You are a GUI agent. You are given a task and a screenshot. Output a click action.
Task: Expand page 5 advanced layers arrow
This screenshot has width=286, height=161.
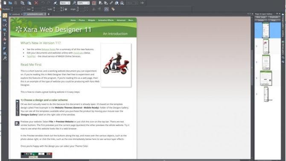257,94
